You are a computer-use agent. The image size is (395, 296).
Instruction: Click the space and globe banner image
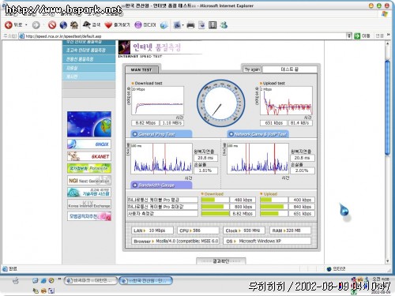pyautogui.click(x=89, y=124)
